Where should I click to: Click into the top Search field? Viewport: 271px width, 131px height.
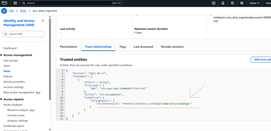pos(71,3)
